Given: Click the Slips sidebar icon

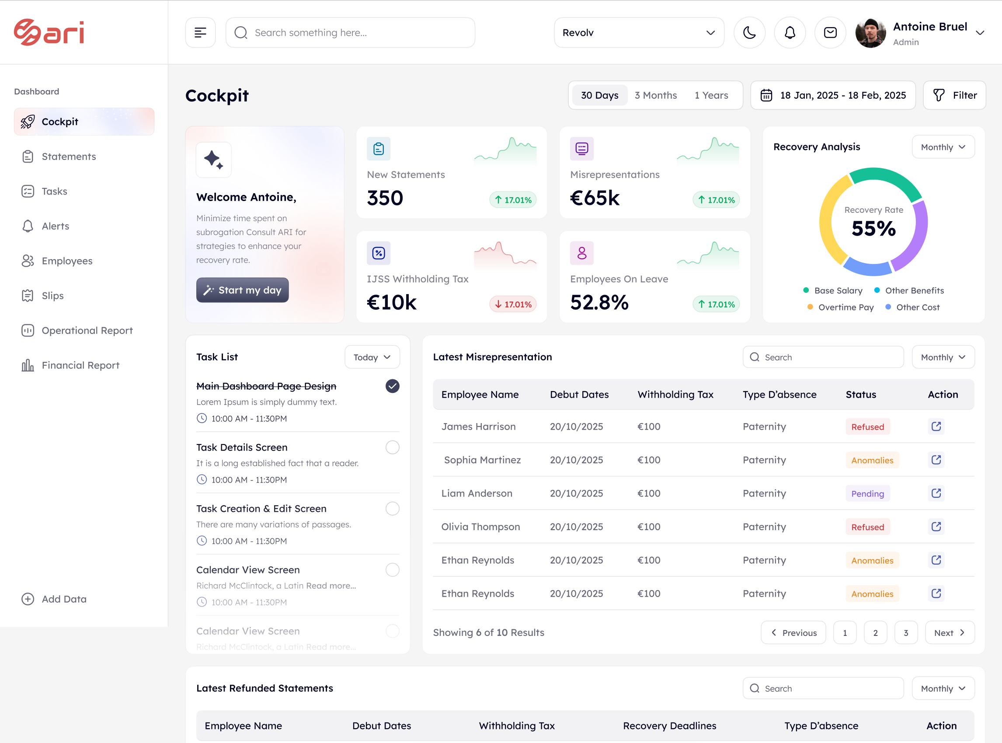Looking at the screenshot, I should tap(28, 295).
